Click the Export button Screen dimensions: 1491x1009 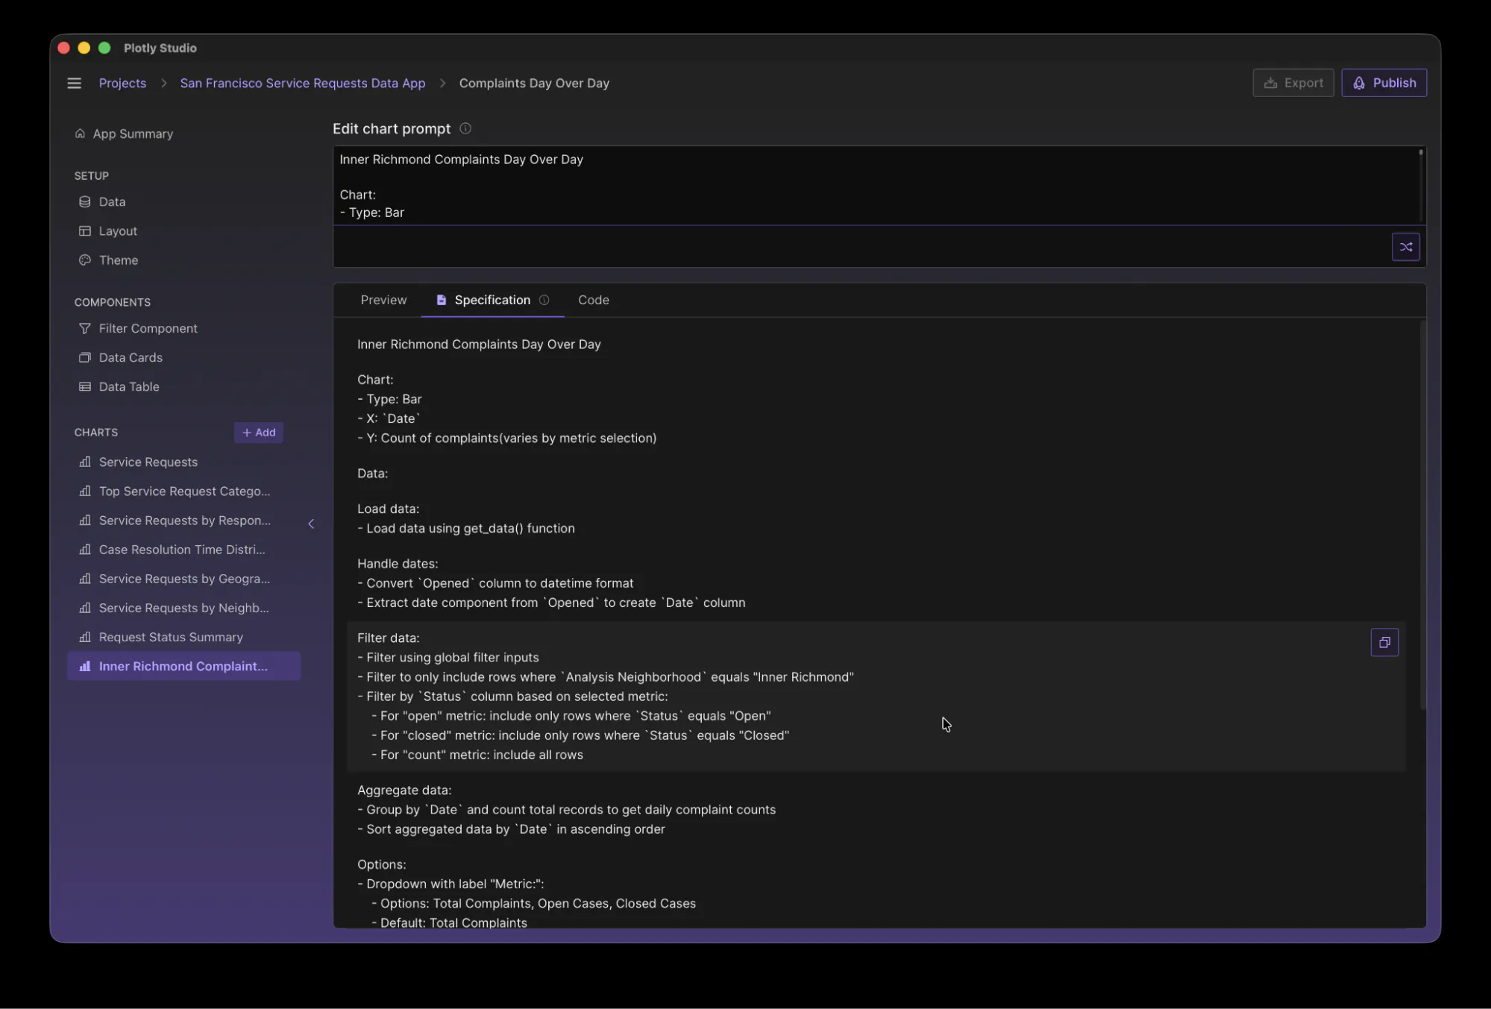pyautogui.click(x=1293, y=83)
